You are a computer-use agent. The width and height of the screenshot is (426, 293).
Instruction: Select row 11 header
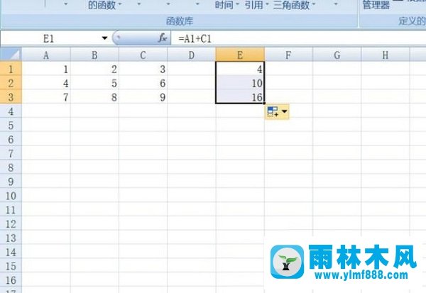click(x=11, y=210)
